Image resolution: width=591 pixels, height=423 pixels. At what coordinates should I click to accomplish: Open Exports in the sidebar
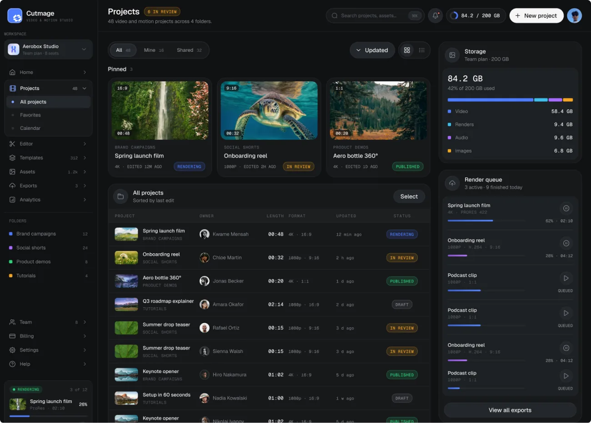pyautogui.click(x=48, y=186)
